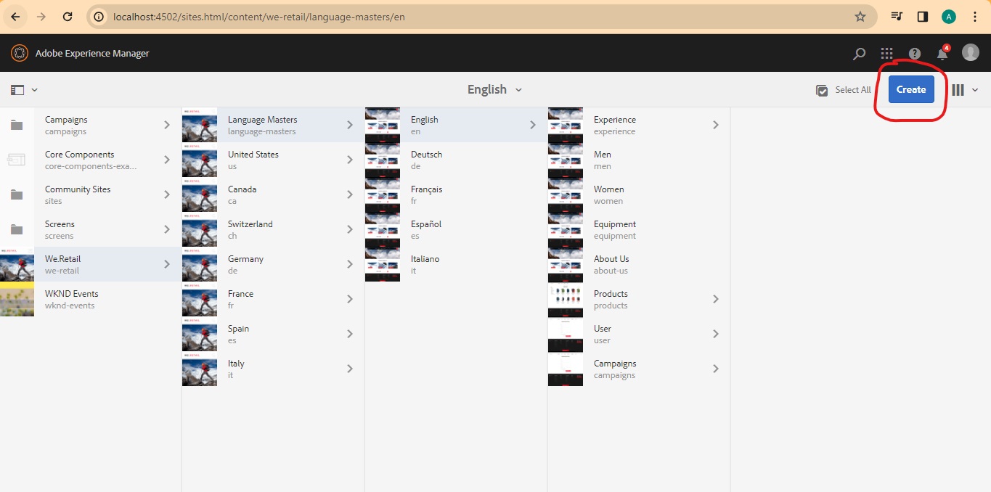Open Help via the question mark icon

tap(914, 53)
